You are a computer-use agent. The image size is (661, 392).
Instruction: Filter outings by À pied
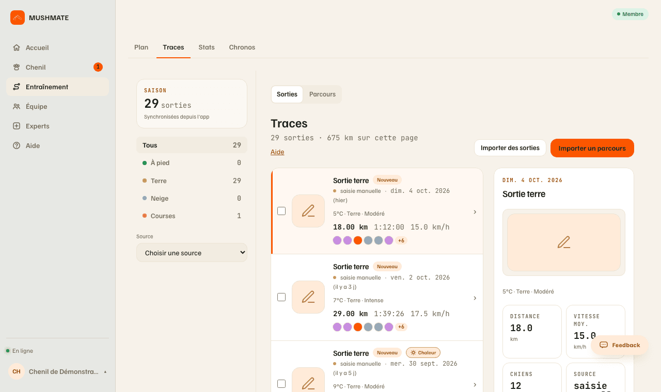(192, 162)
